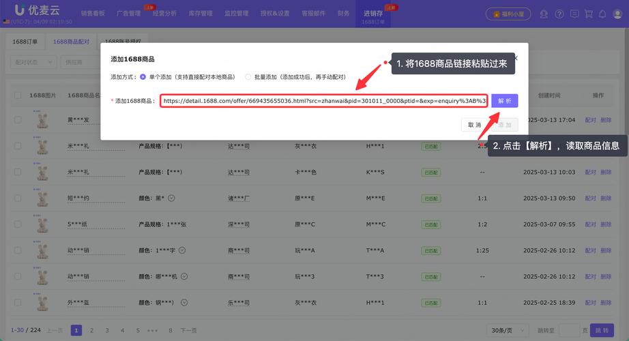The height and width of the screenshot is (341, 629).
Task: Open the shopping cart icon
Action: 589,14
